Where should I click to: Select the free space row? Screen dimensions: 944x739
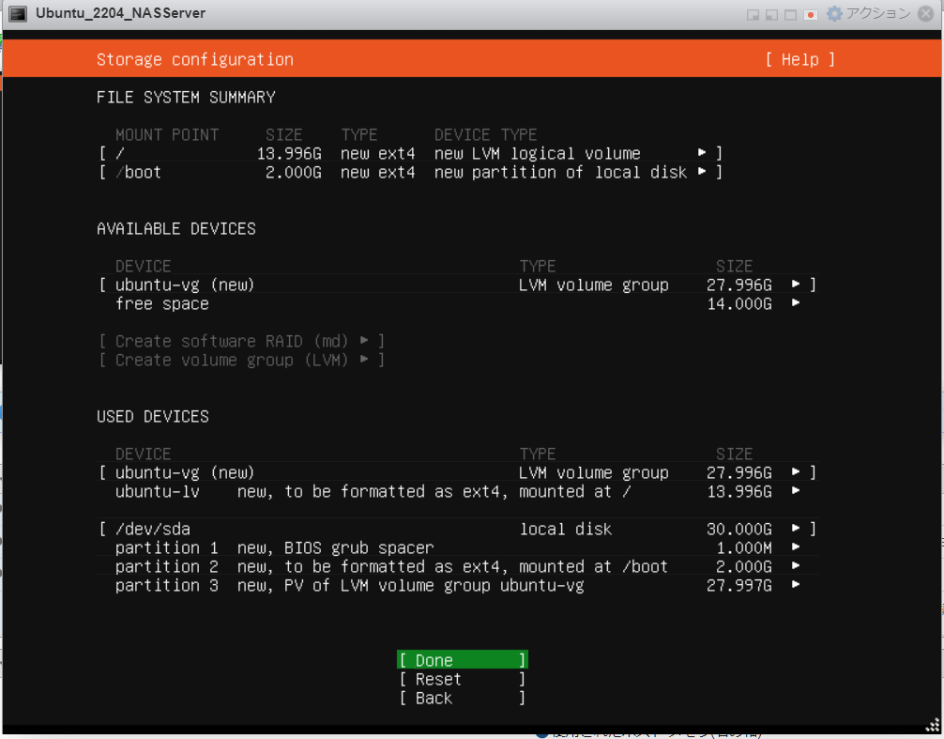457,303
